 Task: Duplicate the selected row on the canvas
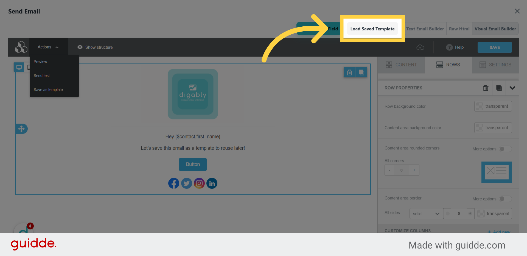361,72
